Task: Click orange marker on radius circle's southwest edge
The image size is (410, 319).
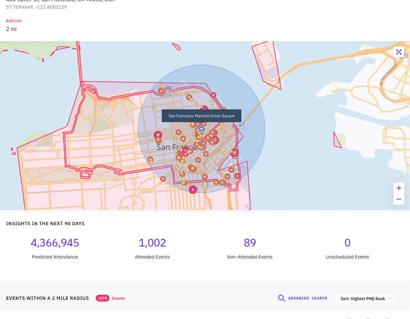Action: (x=163, y=179)
